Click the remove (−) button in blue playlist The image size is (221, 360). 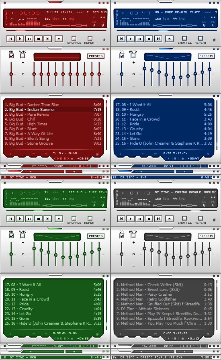point(132,154)
